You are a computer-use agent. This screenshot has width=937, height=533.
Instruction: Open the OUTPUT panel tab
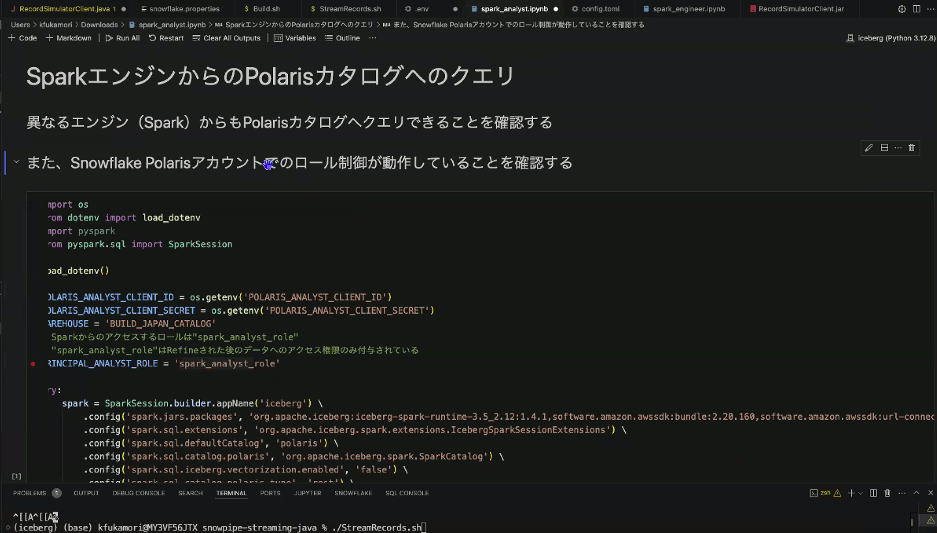point(86,493)
